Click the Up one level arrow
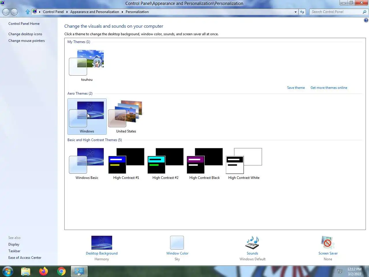Viewport: 369px width, 277px height. [28, 12]
